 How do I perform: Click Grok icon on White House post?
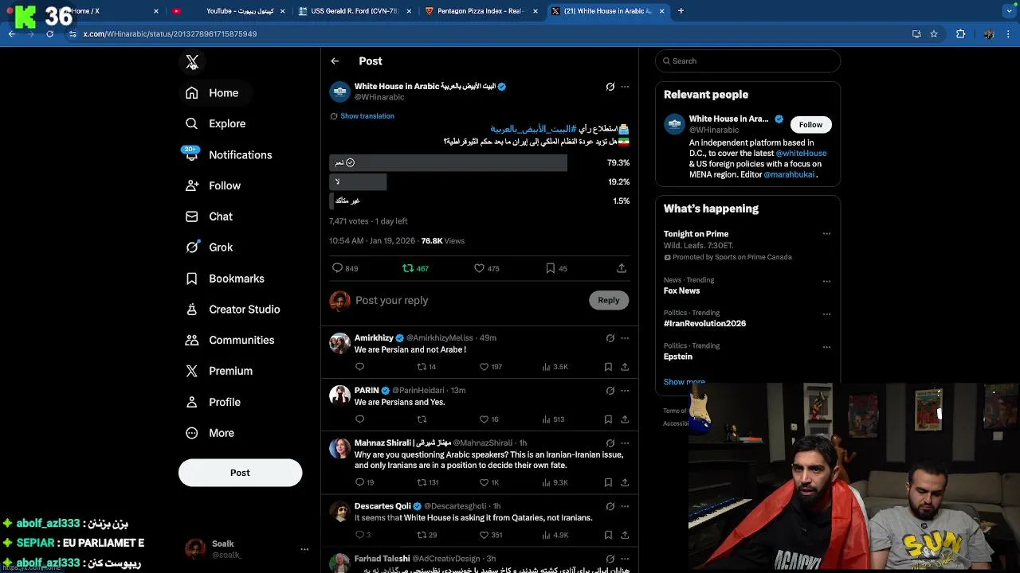610,87
